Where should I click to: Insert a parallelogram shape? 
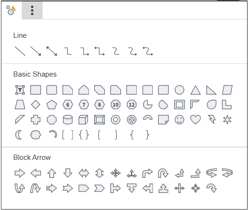227,90
